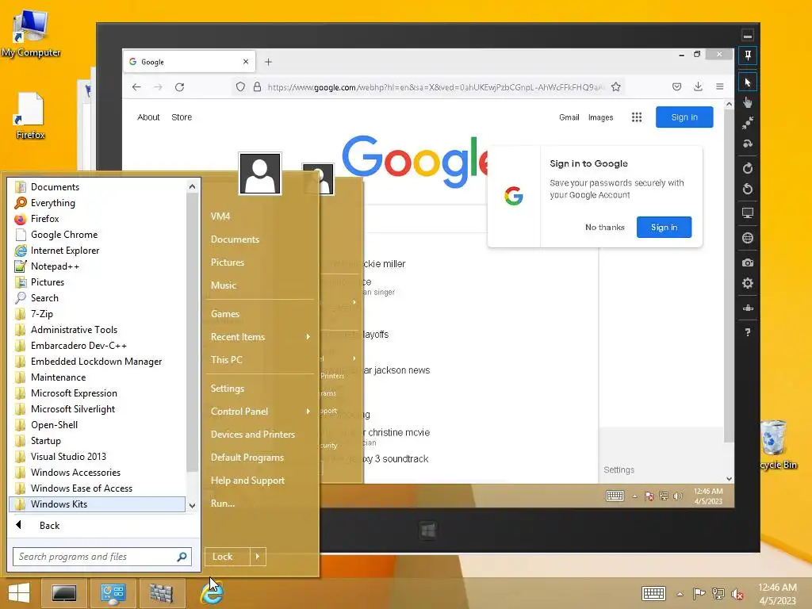Show hidden tray icons arrow
Viewport: 812px width, 609px height.
[x=680, y=594]
